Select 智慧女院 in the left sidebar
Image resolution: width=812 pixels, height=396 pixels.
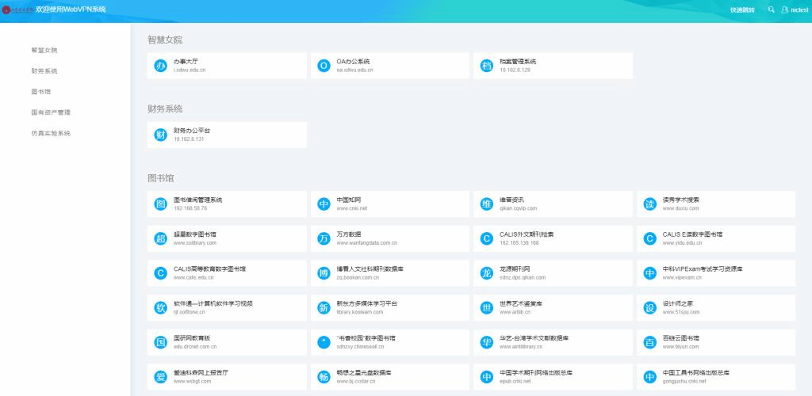(44, 50)
